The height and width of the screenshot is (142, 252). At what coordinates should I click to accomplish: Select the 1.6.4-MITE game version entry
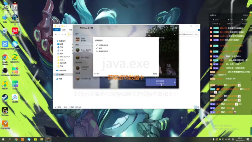83,50
